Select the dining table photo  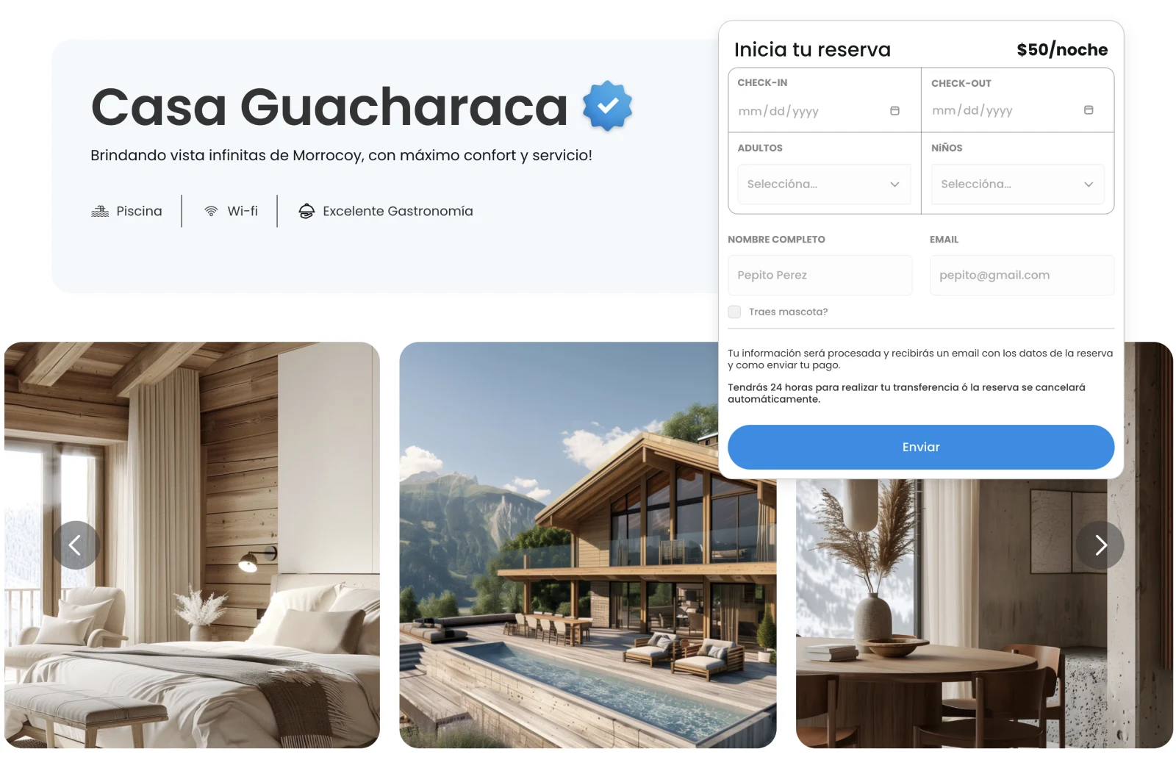[984, 614]
